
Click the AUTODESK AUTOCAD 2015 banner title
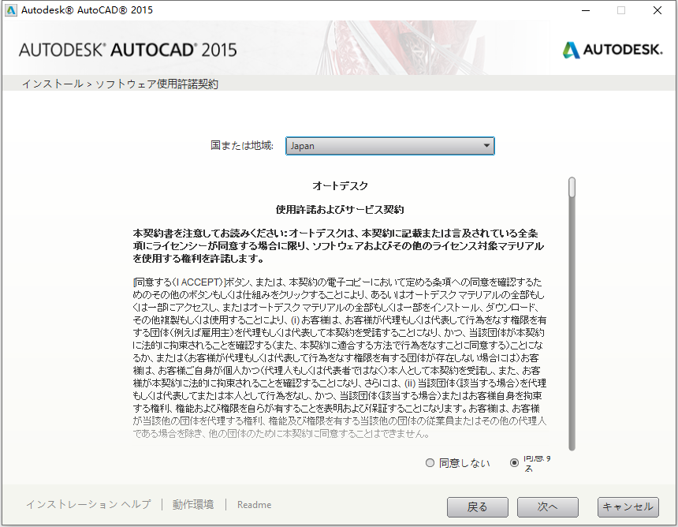[x=128, y=50]
